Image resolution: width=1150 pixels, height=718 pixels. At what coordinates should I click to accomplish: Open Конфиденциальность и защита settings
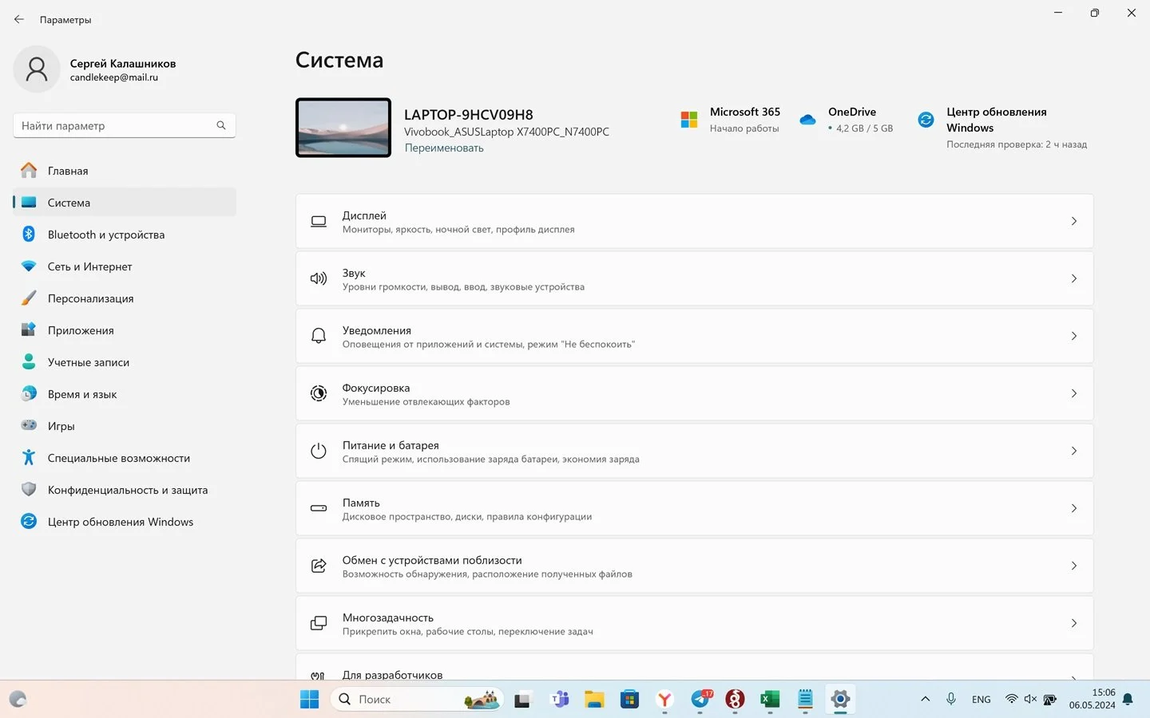(x=124, y=490)
